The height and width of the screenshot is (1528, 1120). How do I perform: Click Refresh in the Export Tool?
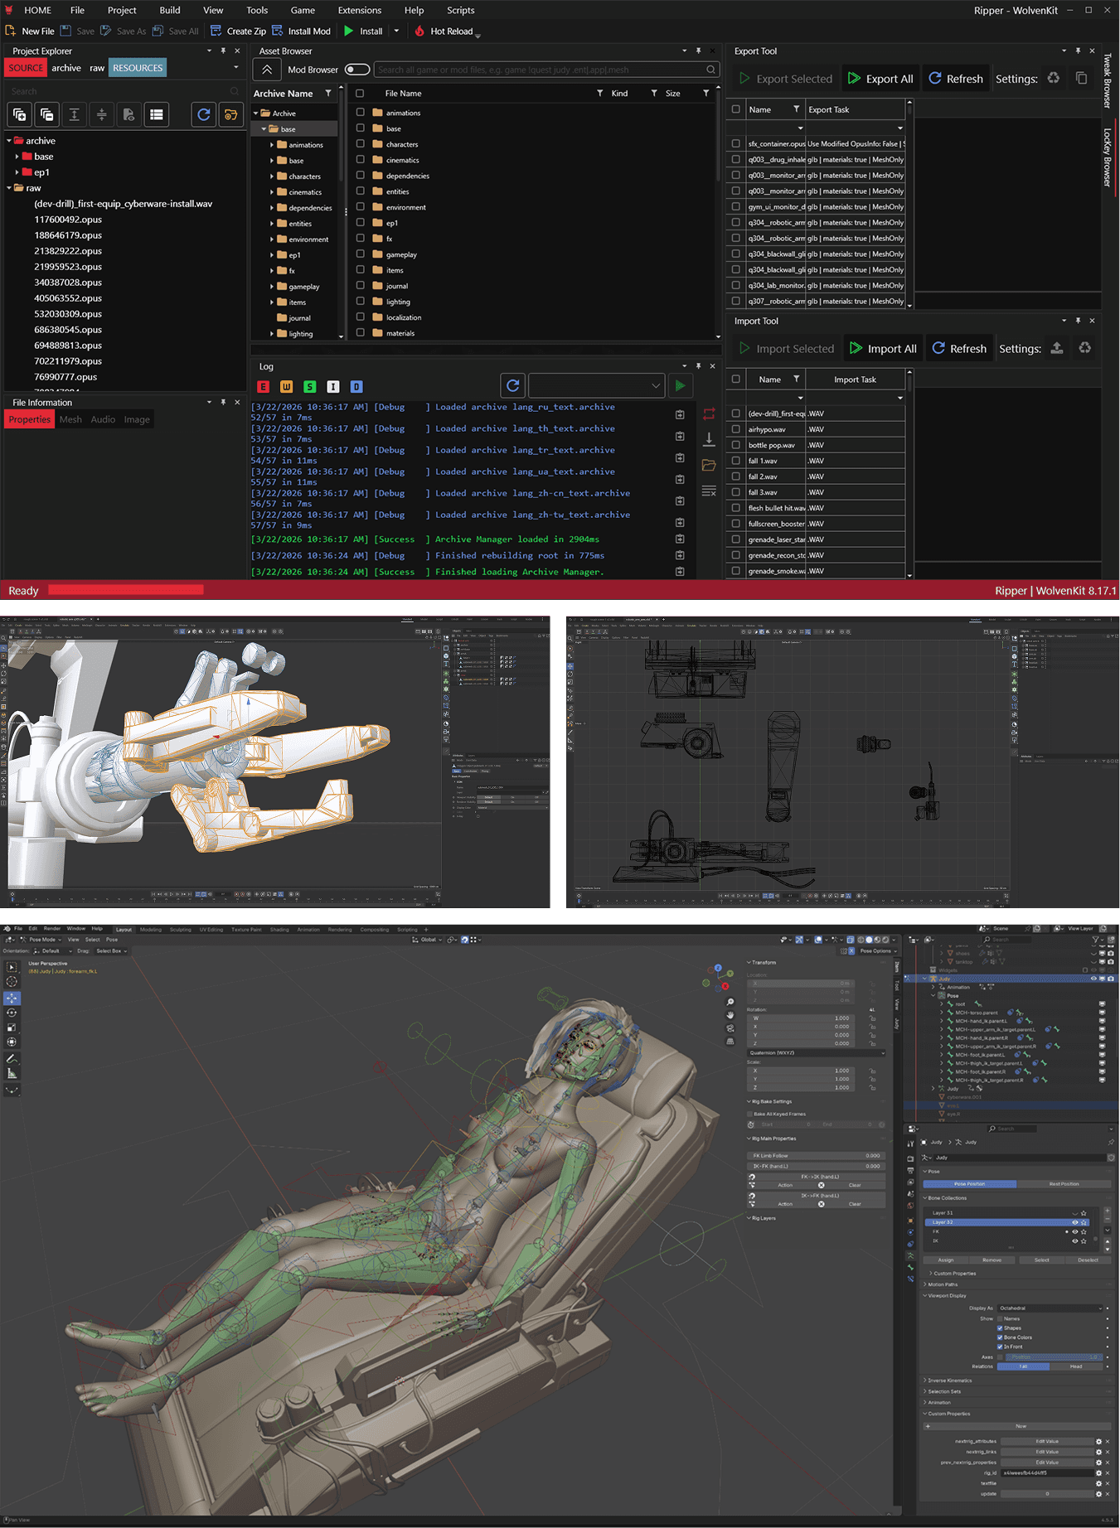pyautogui.click(x=955, y=79)
